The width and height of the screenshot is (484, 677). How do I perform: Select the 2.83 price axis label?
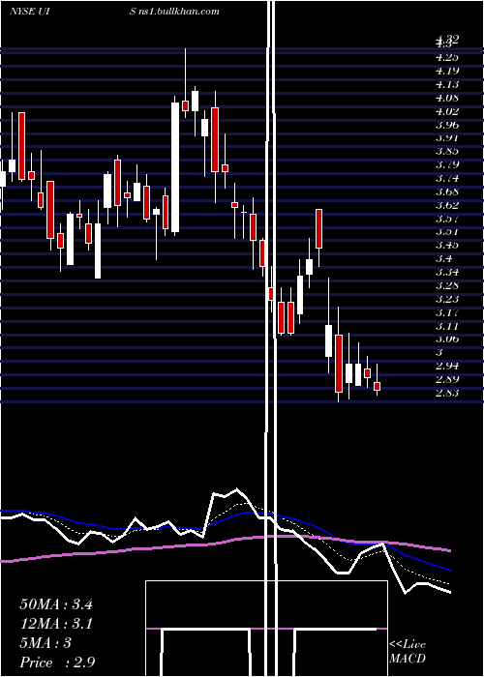447,393
